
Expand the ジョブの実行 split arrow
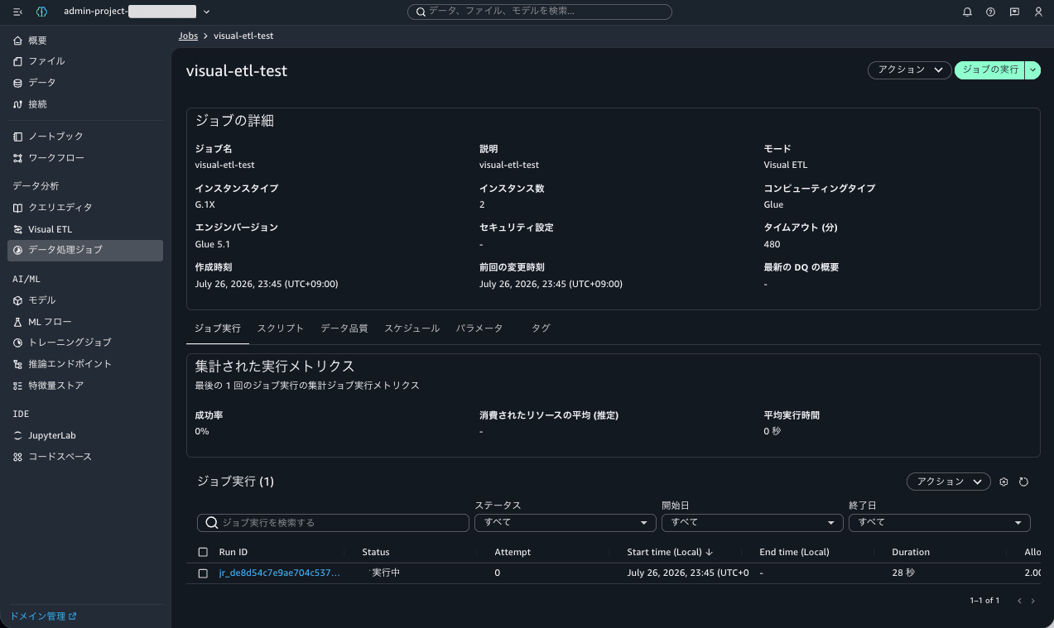pos(1032,70)
